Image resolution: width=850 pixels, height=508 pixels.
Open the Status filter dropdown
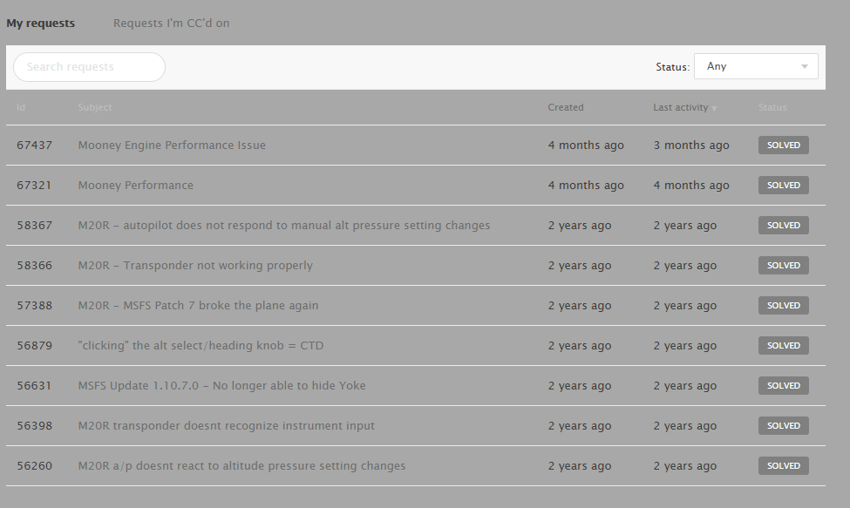pyautogui.click(x=755, y=66)
